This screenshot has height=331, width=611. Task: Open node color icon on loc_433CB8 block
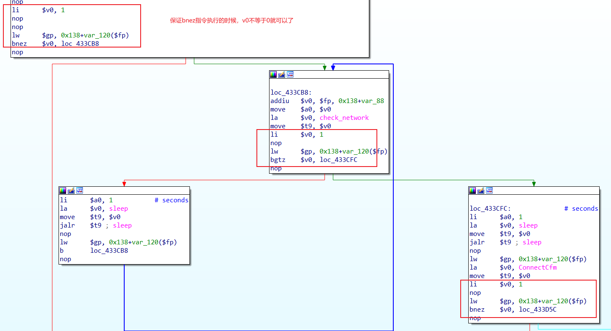tap(273, 74)
